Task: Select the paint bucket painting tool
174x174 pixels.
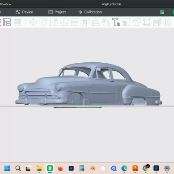Action: [106, 22]
